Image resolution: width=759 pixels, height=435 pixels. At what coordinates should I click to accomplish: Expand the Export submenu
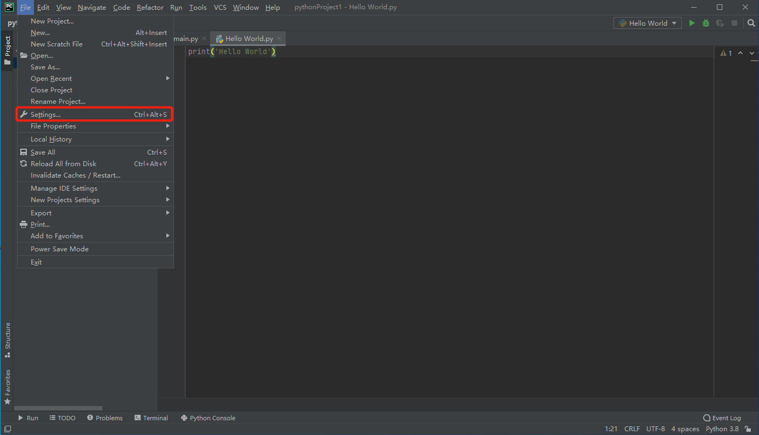click(95, 213)
